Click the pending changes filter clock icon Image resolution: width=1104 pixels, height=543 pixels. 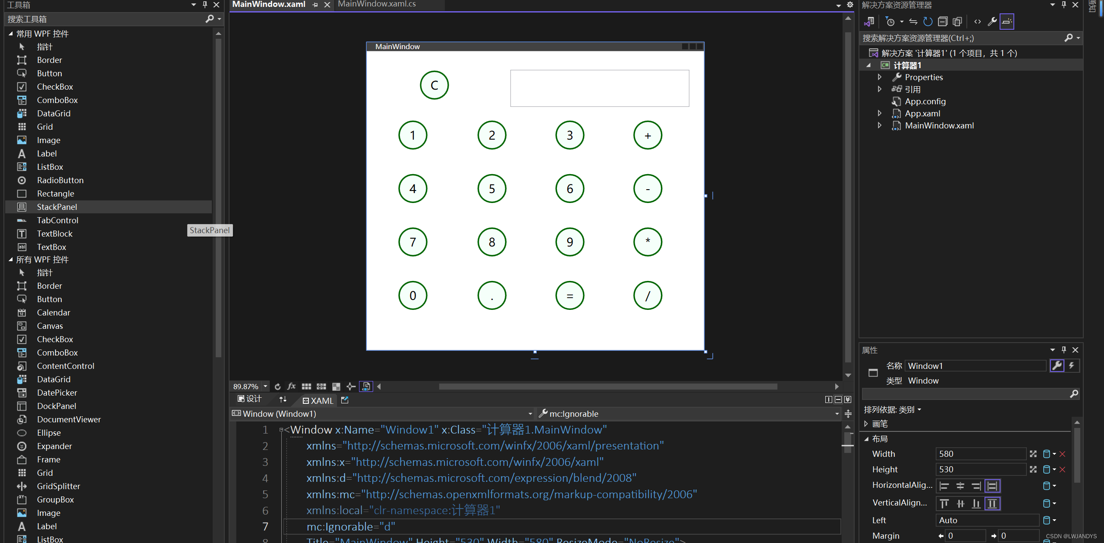[890, 22]
